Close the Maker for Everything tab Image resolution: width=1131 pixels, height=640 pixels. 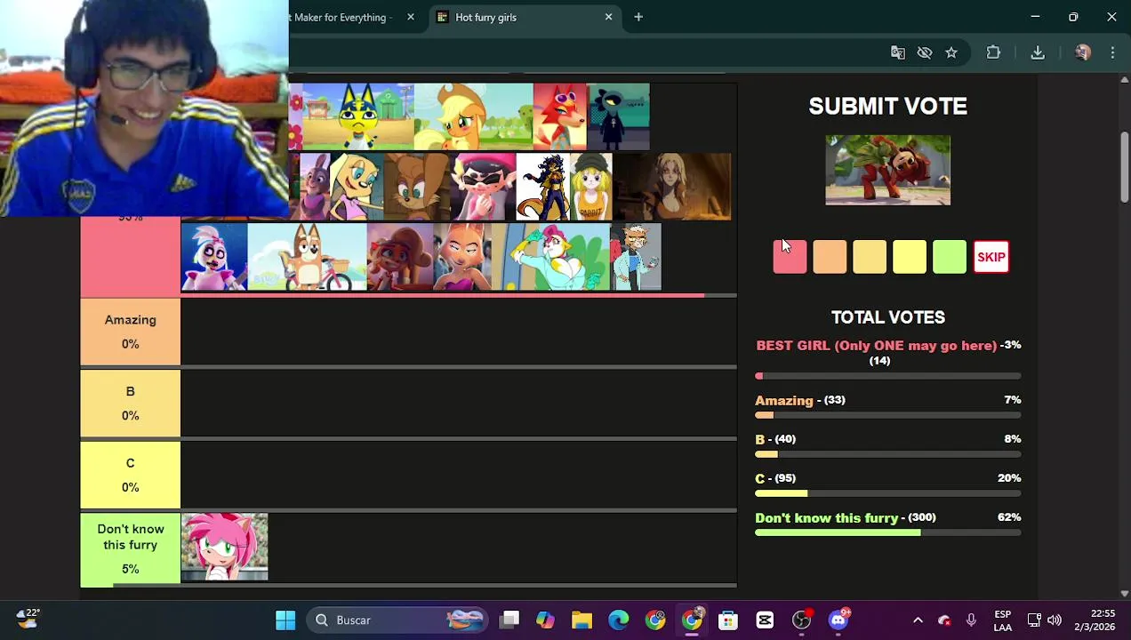(x=410, y=17)
